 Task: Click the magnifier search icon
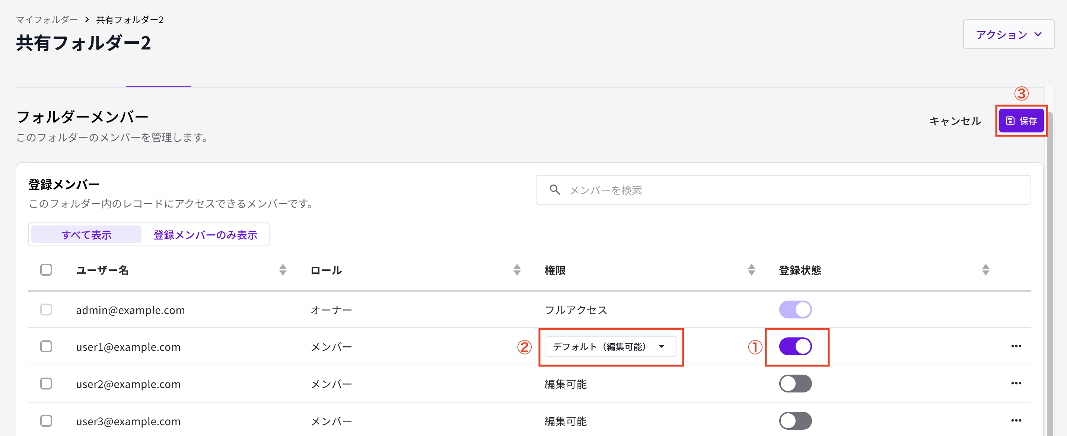coord(555,190)
